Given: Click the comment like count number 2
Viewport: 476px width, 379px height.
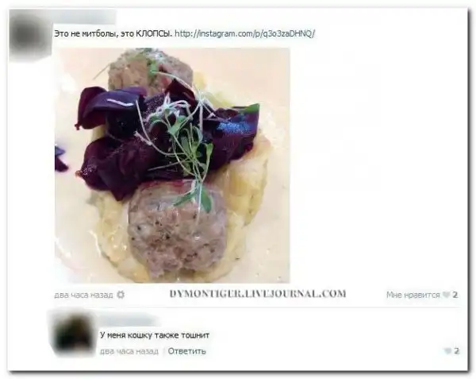Looking at the screenshot, I should tap(456, 351).
